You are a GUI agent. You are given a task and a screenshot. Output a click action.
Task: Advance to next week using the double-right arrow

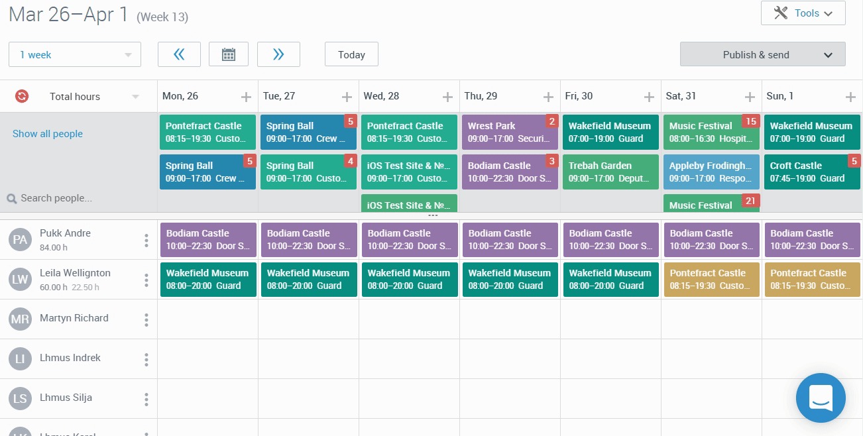278,54
